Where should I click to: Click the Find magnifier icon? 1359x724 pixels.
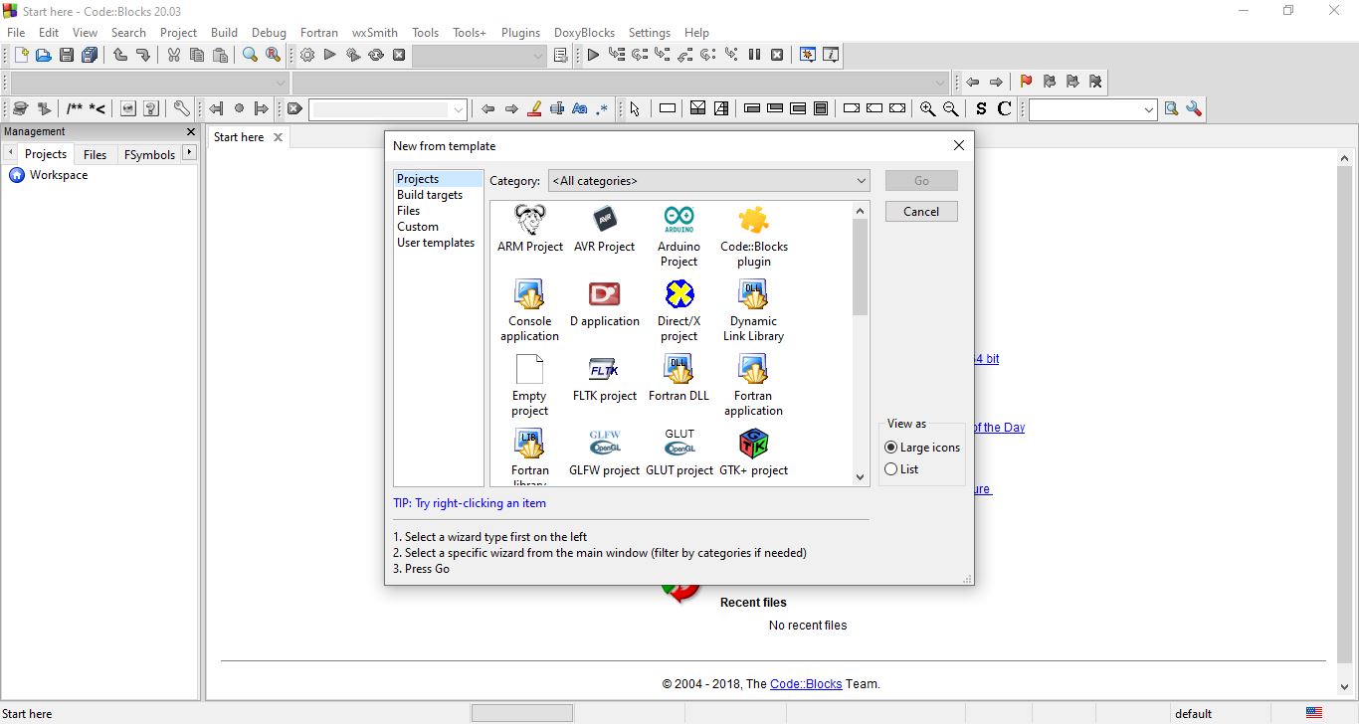pos(250,56)
